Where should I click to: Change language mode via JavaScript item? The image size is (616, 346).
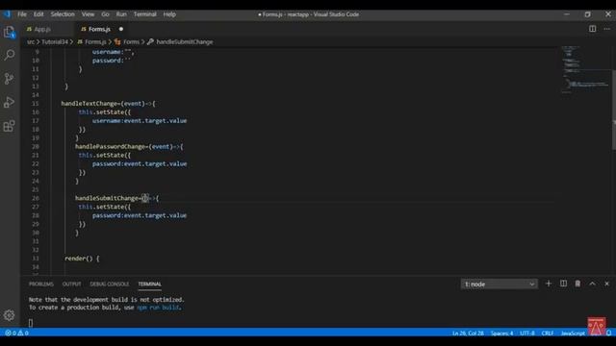coord(573,334)
